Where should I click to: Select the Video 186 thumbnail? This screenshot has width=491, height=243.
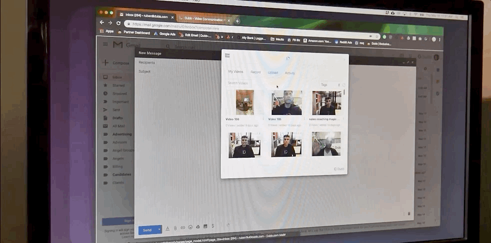pos(245,102)
